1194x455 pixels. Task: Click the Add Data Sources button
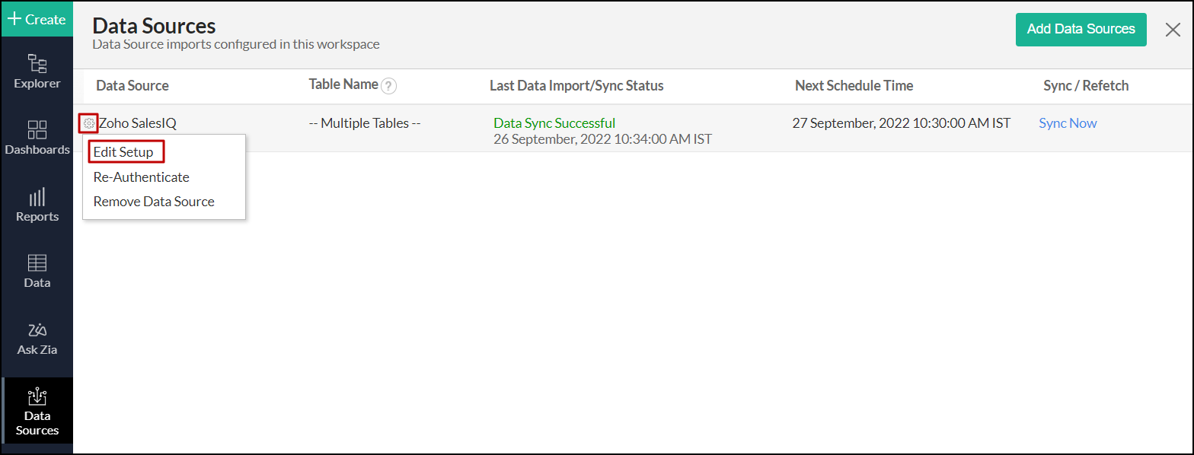[1081, 30]
